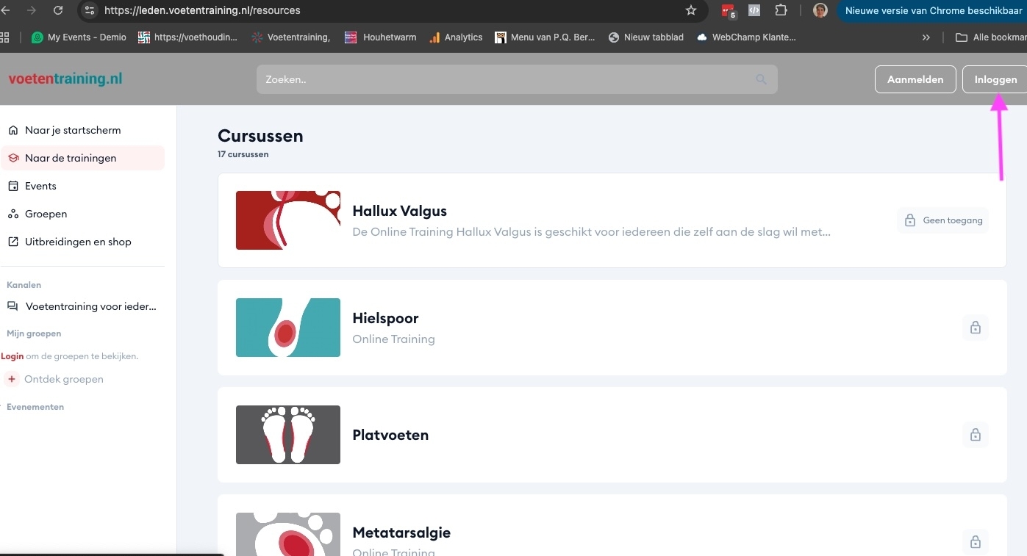Open Events in the sidebar

click(40, 186)
